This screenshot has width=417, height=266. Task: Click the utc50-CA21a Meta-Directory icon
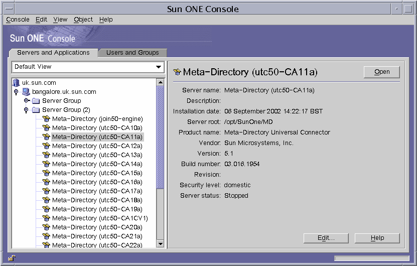[46, 236]
